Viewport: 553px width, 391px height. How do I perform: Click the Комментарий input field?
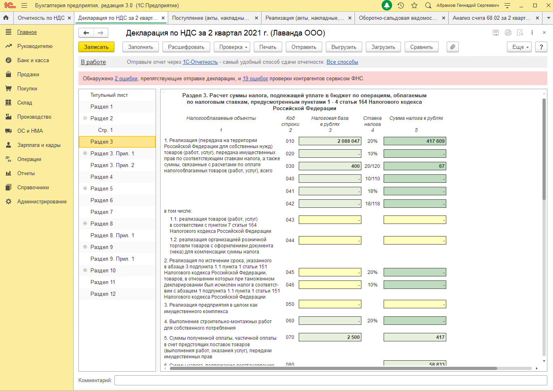[331, 380]
